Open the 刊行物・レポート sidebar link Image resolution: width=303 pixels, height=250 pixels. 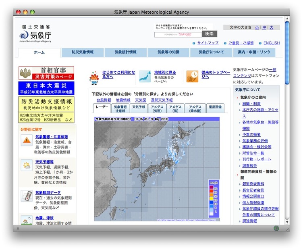click(x=257, y=159)
